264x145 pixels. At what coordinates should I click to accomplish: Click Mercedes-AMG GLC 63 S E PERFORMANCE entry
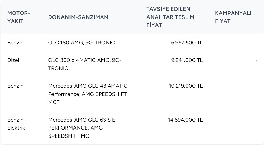click(x=82, y=128)
